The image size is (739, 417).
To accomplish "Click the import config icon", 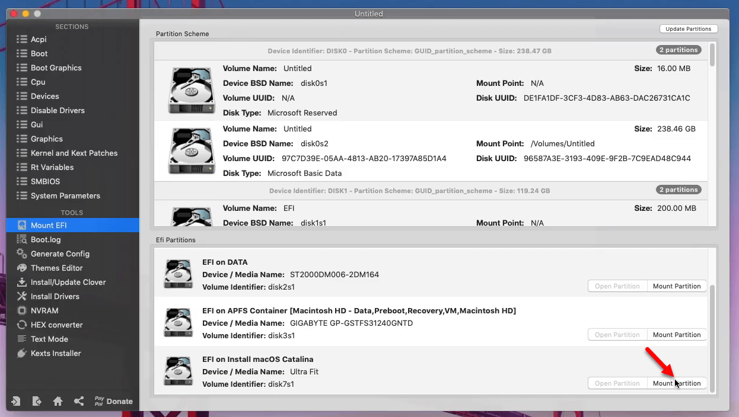I will coord(16,401).
